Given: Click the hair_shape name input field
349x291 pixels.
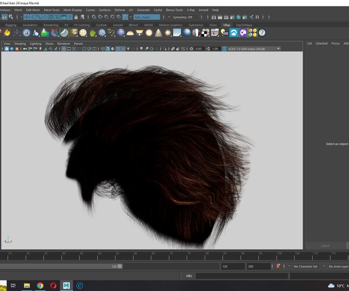Looking at the screenshot, I should (147, 17).
